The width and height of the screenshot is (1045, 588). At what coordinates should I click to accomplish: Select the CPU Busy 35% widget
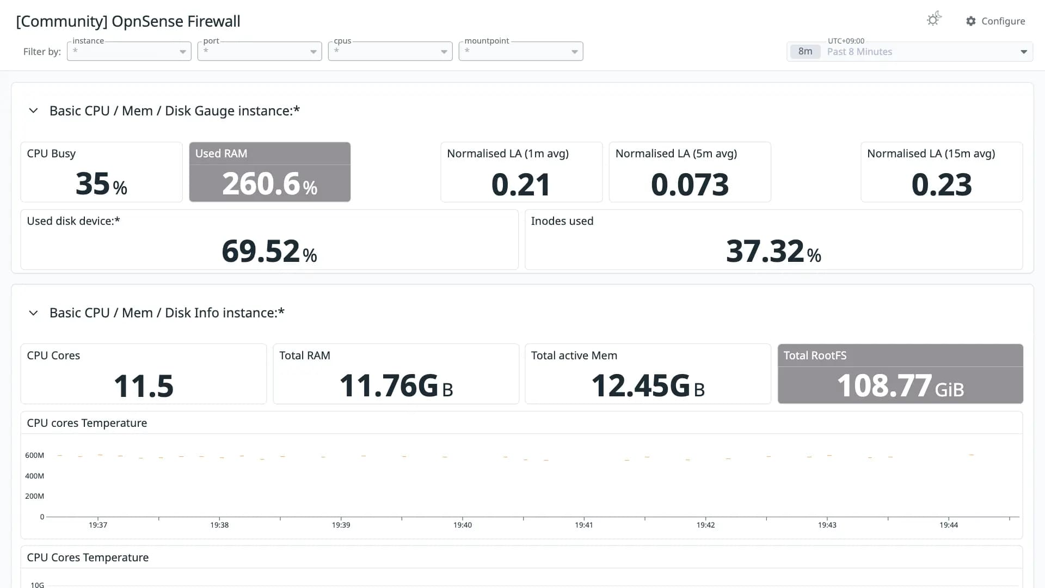click(101, 172)
